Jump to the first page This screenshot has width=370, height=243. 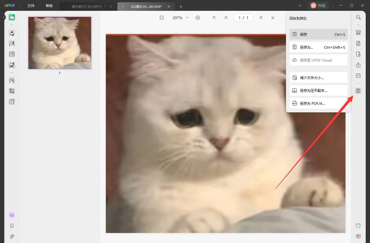click(x=214, y=18)
